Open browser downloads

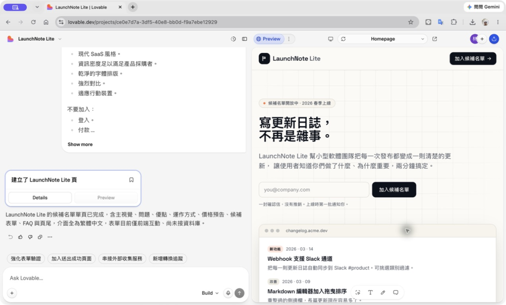[x=472, y=22]
